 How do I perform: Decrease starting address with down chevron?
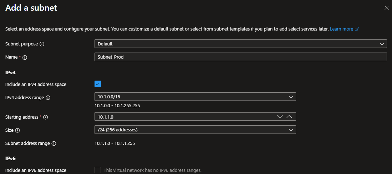[x=280, y=116]
